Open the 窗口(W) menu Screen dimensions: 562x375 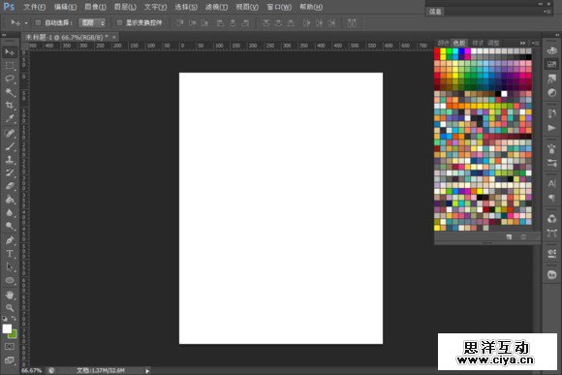(x=279, y=7)
